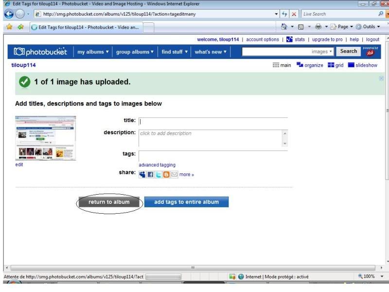This screenshot has width=389, height=292.
Task: Expand the group albums menu
Action: tap(135, 52)
